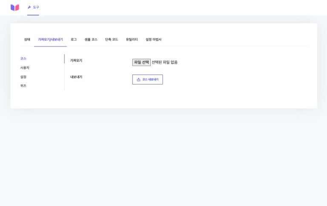Switch to the 상태 tab
The image size is (327, 206).
(x=27, y=39)
